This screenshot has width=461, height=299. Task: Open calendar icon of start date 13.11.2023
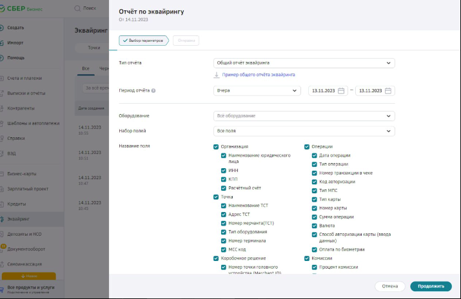(x=341, y=91)
